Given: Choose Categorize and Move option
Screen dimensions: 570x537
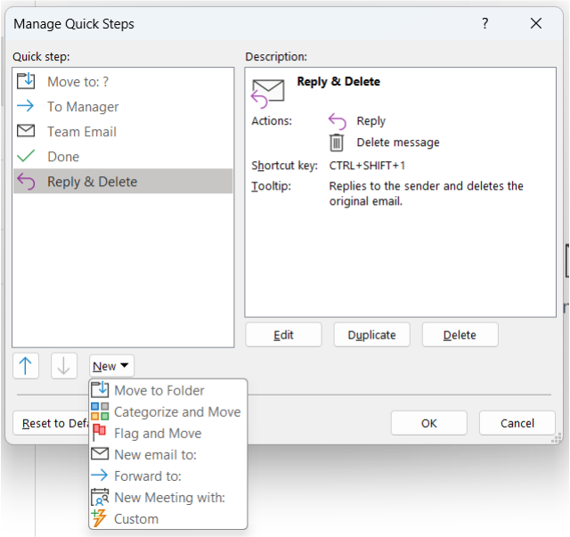Looking at the screenshot, I should coord(176,411).
